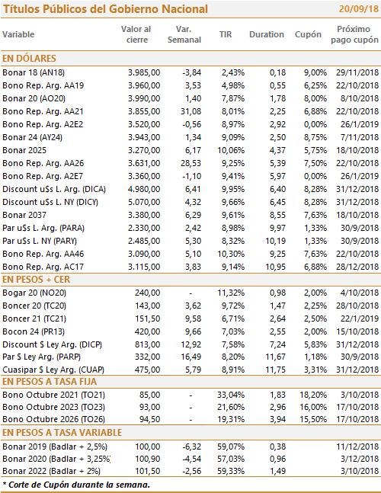Click the Boncer 21 (TC21) row label
The height and width of the screenshot is (493, 381).
pos(34,319)
